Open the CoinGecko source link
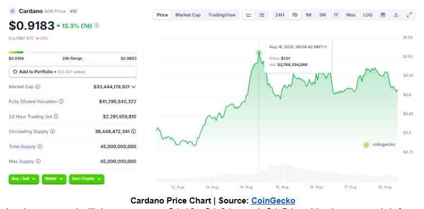This screenshot has height=209, width=424. pyautogui.click(x=273, y=201)
